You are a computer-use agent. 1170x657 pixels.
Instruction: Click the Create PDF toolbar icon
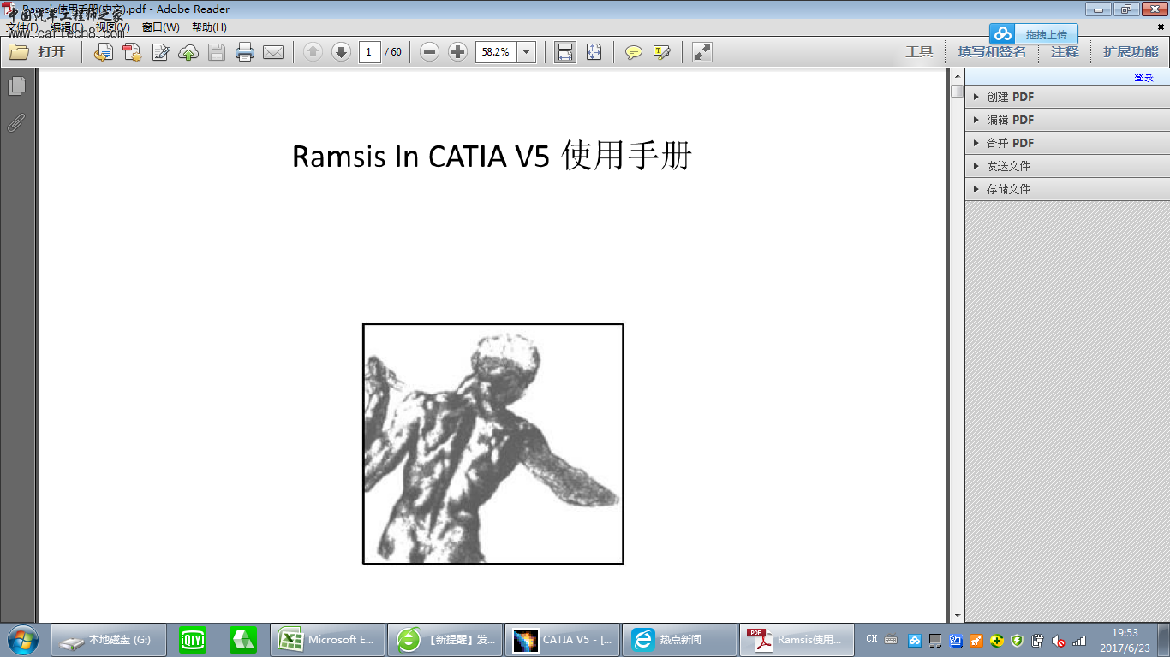[x=132, y=52]
